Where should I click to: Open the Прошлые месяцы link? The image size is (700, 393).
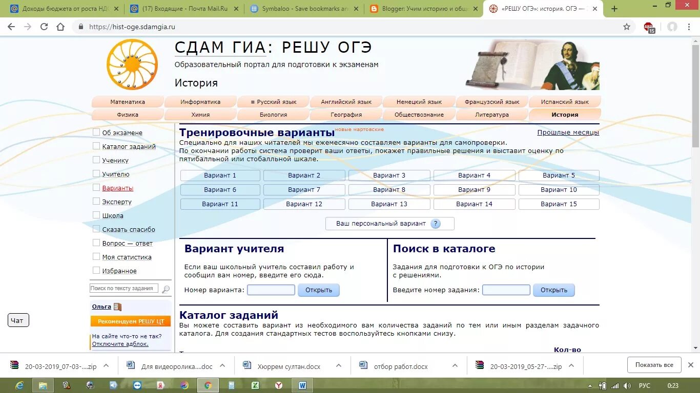pos(568,133)
